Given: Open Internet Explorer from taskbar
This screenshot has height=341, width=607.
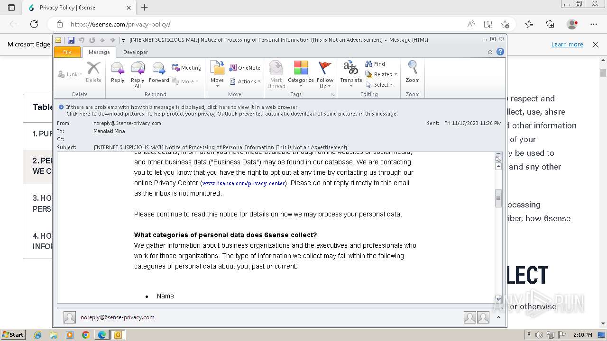Looking at the screenshot, I should click(37, 335).
